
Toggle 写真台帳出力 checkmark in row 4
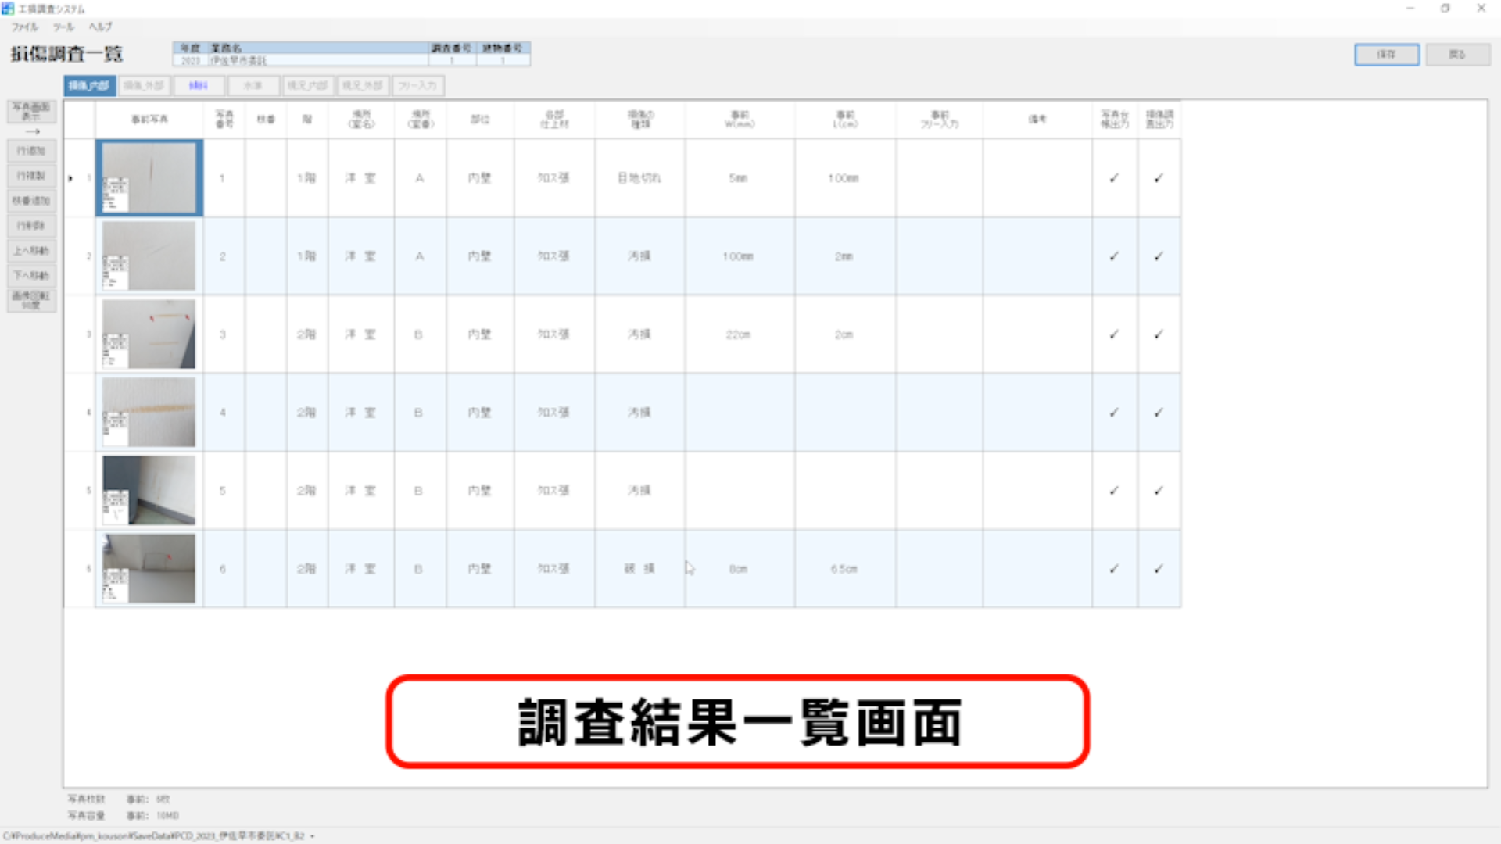(x=1114, y=413)
